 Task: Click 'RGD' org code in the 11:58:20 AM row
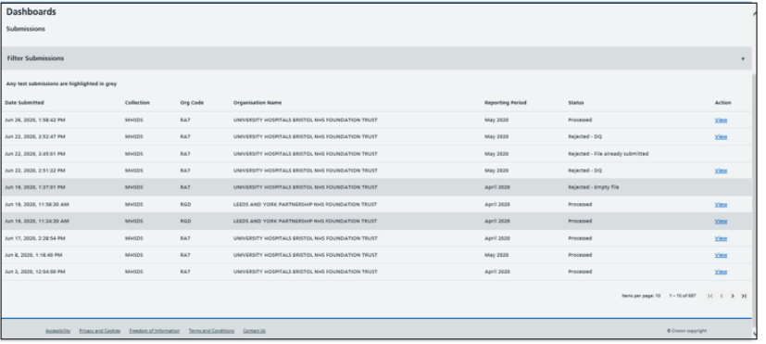185,204
